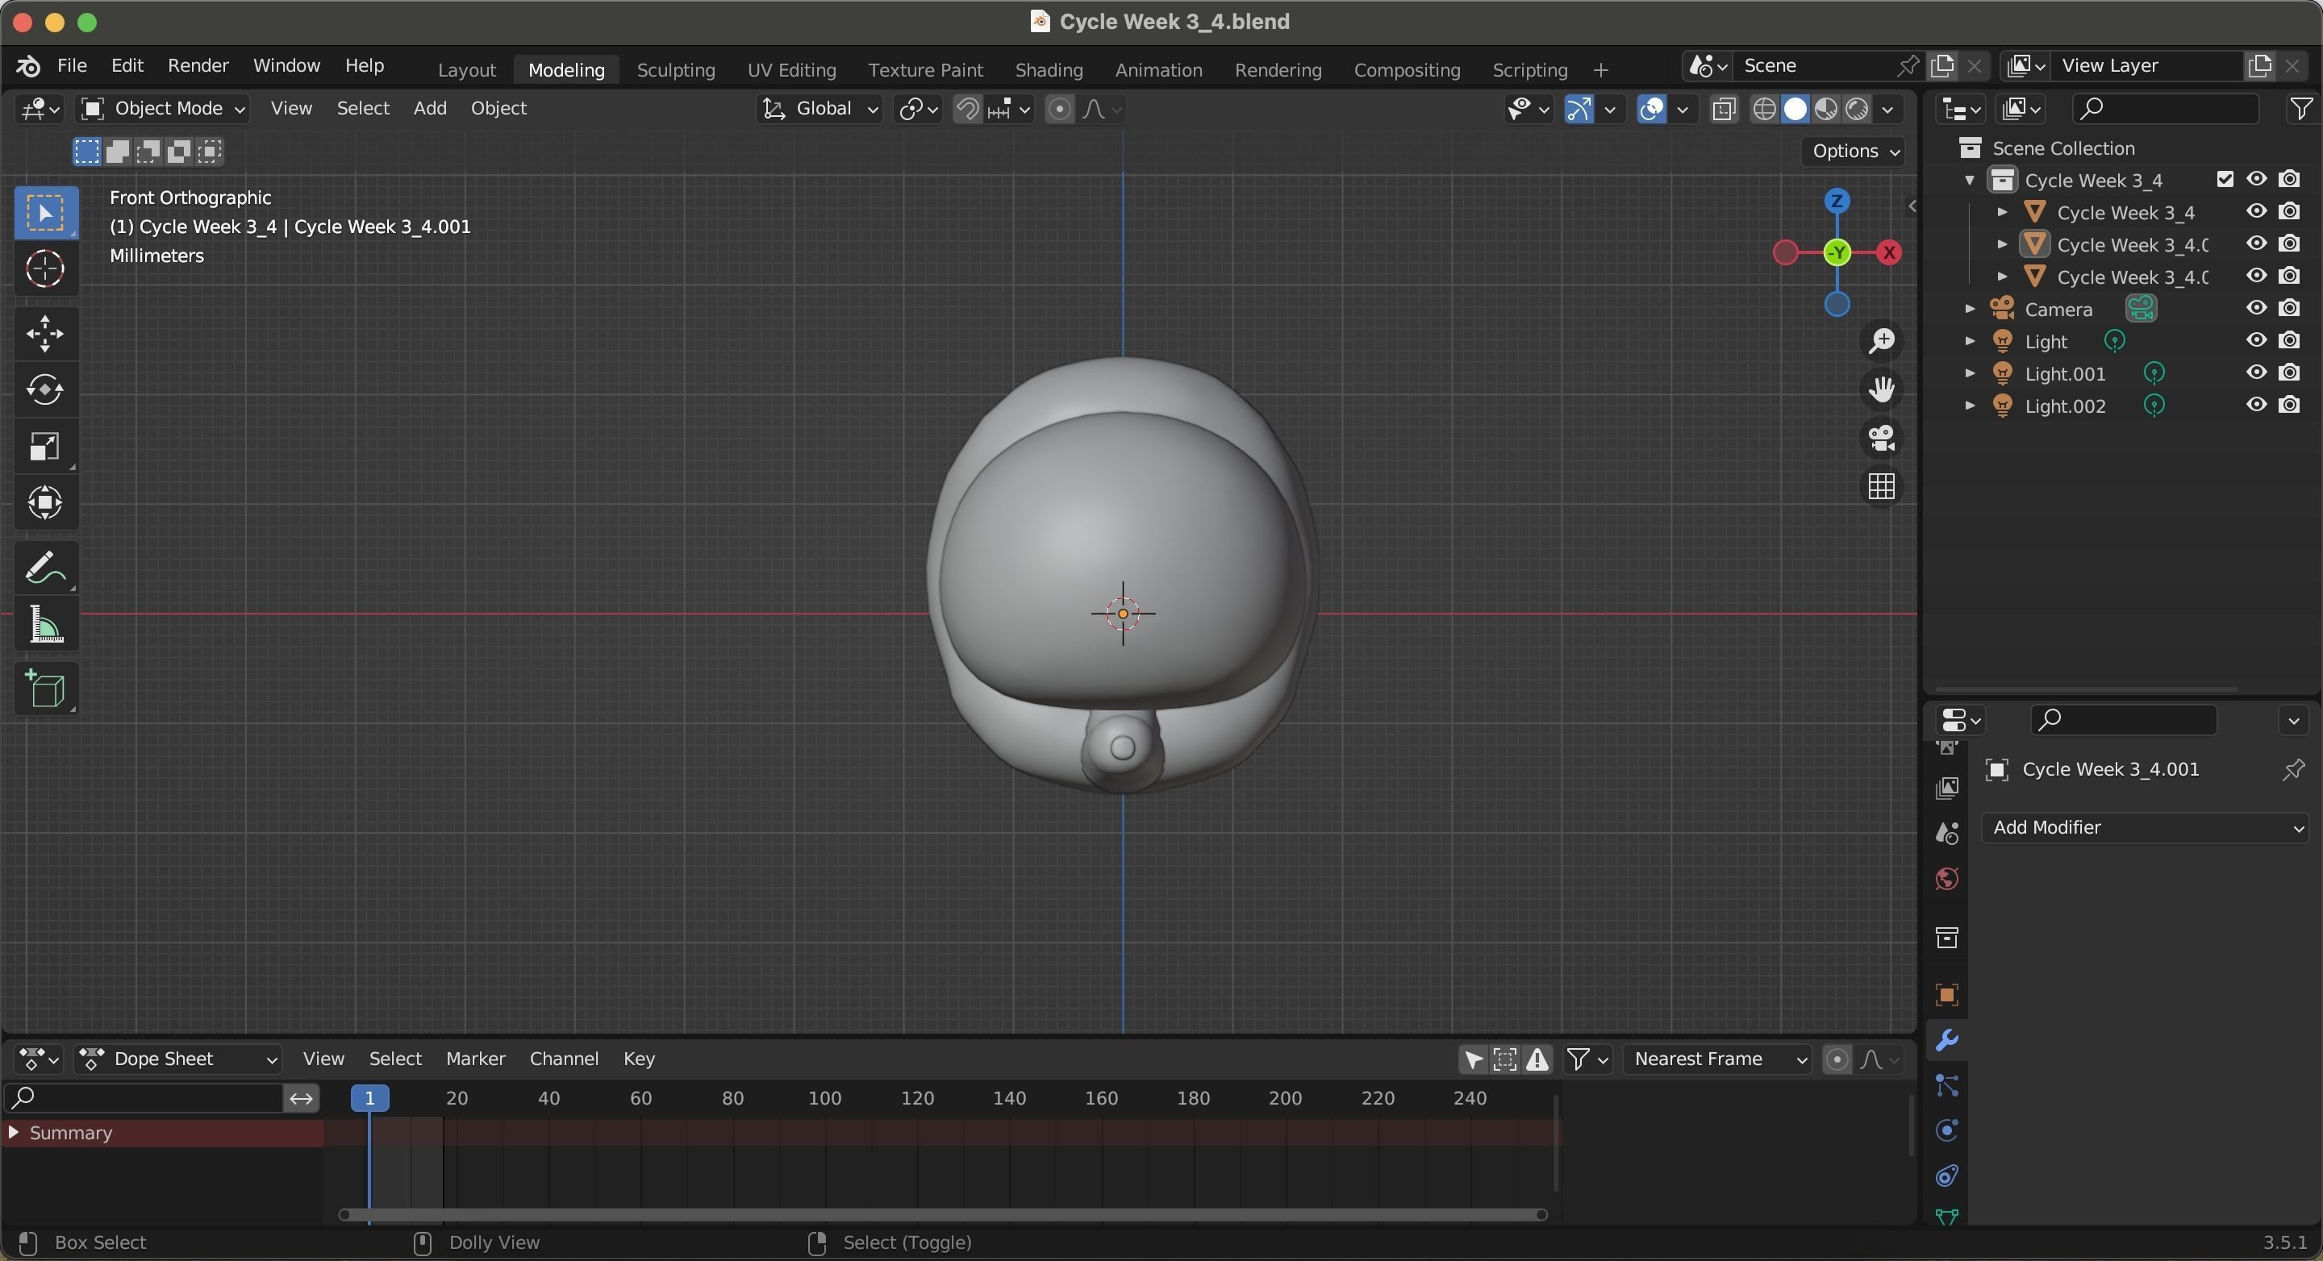2323x1261 pixels.
Task: Open the Render menu
Action: [x=198, y=66]
